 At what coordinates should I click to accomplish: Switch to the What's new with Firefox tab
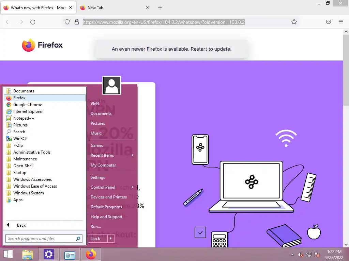(x=38, y=8)
